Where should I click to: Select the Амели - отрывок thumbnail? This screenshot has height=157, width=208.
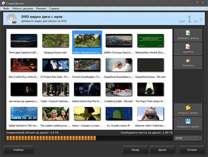(87, 113)
